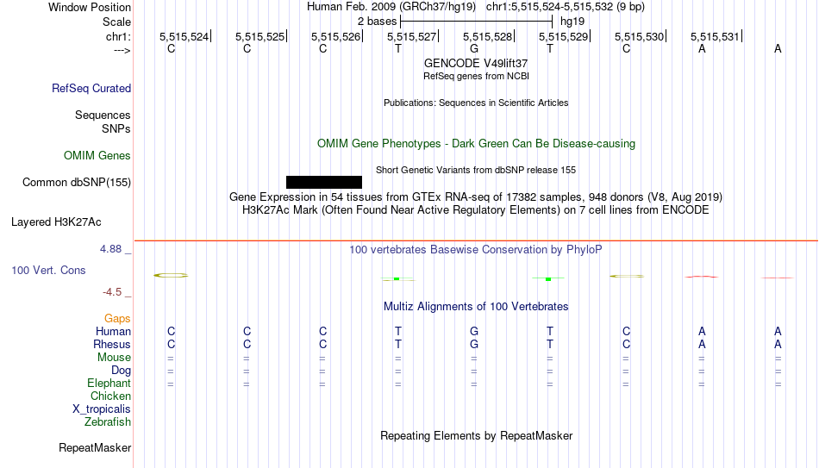The image size is (819, 468).
Task: Click the 5,515,530 position tick label
Action: [640, 36]
